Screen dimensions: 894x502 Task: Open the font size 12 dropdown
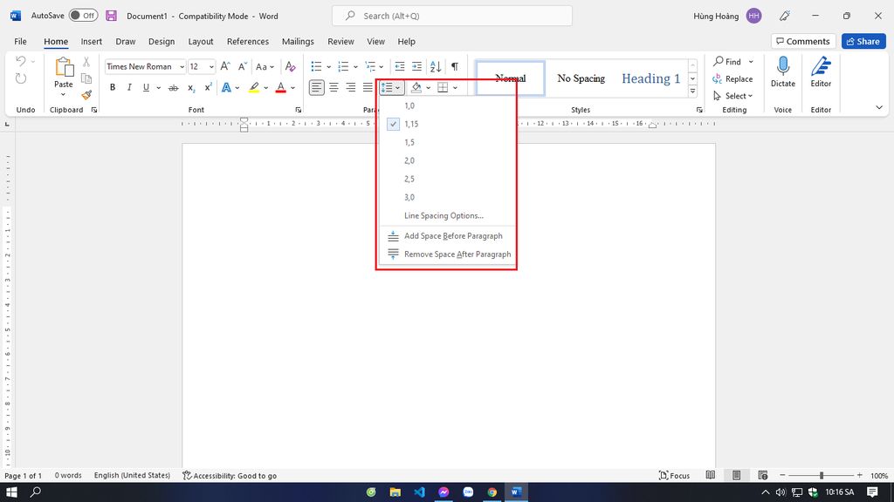211,67
